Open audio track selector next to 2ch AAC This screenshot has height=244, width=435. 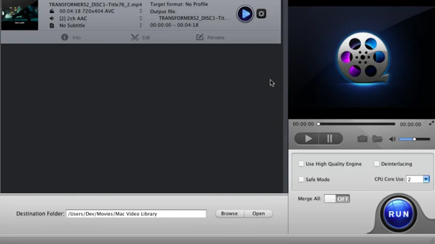point(141,18)
